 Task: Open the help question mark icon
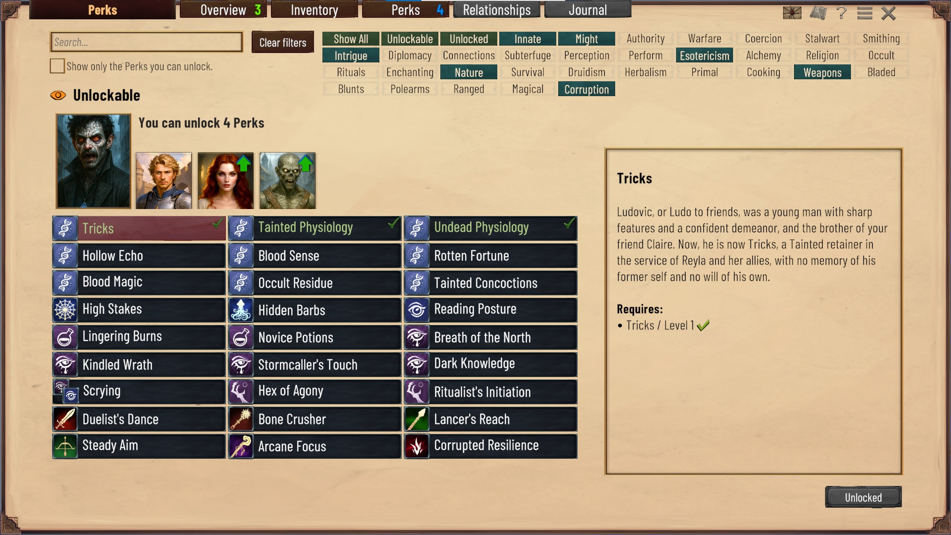(841, 13)
